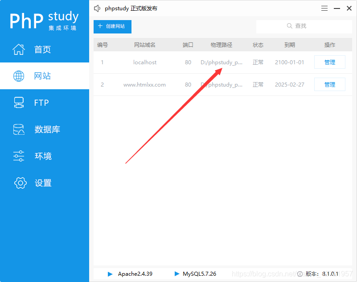This screenshot has width=357, height=282.
Task: Click the 网站域名 column header
Action: click(144, 45)
